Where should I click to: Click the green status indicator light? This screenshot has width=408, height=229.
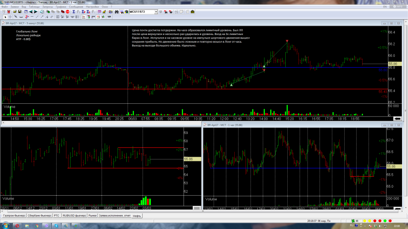[385, 221]
